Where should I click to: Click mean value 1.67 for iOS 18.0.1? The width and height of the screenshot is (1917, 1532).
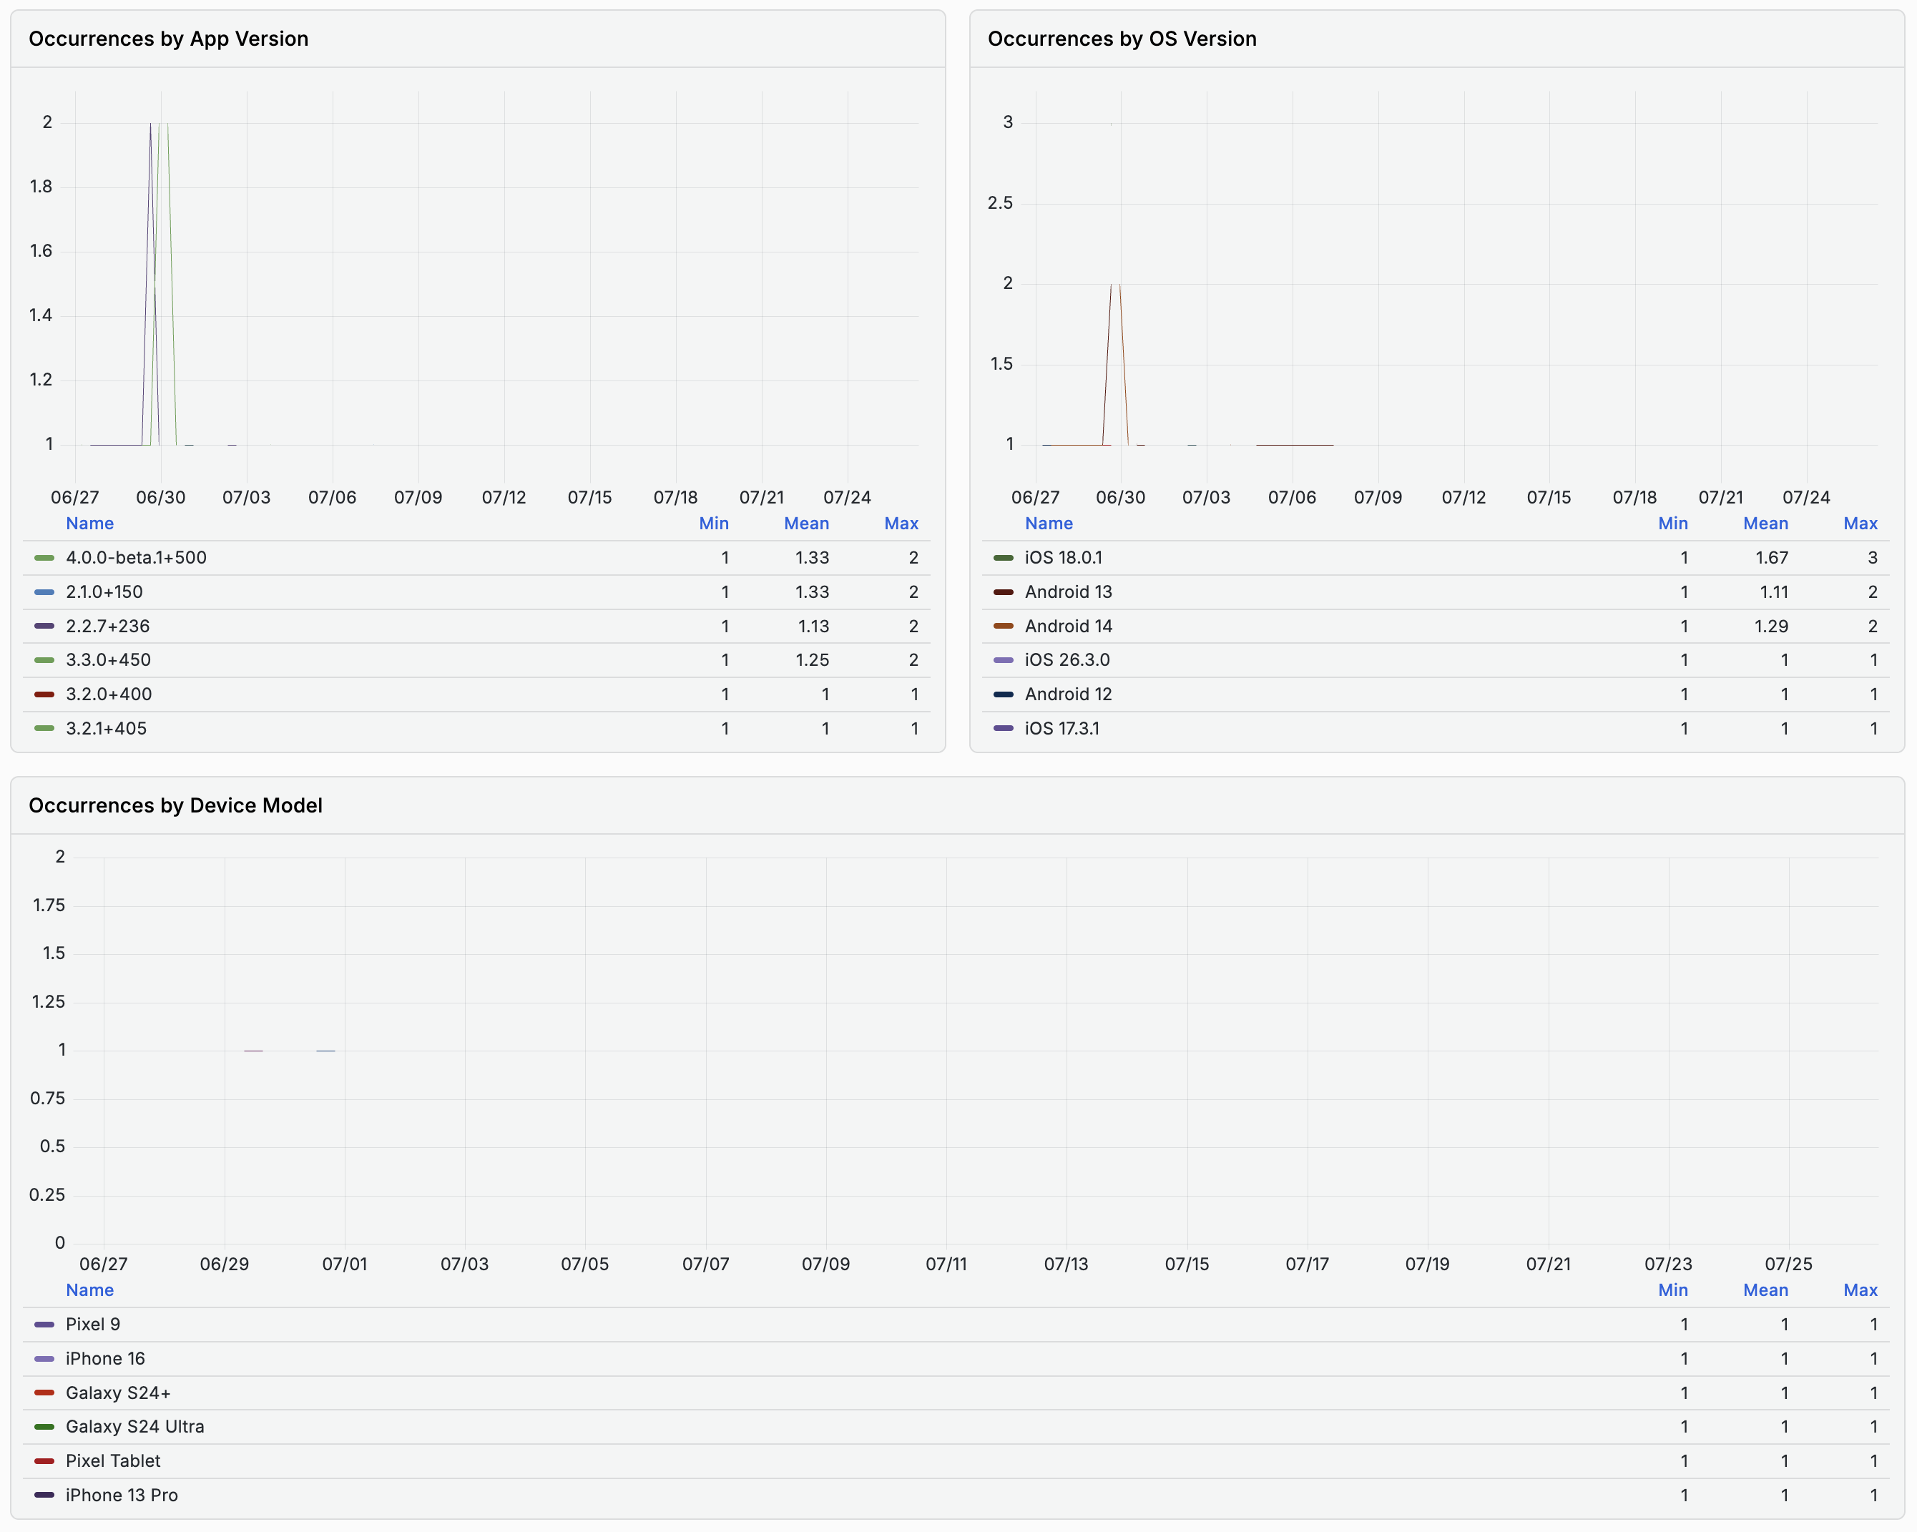coord(1771,557)
